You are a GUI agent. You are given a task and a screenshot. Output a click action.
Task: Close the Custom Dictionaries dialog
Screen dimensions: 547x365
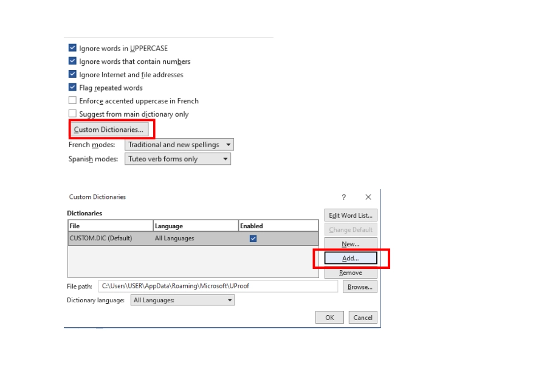368,197
